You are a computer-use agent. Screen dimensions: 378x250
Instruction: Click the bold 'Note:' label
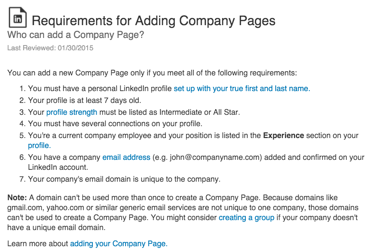[x=17, y=198]
